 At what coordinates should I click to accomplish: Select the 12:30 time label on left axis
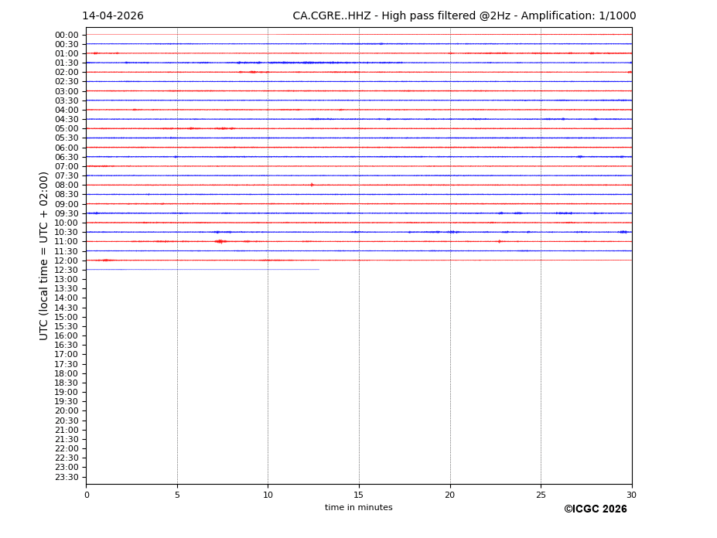tap(67, 270)
